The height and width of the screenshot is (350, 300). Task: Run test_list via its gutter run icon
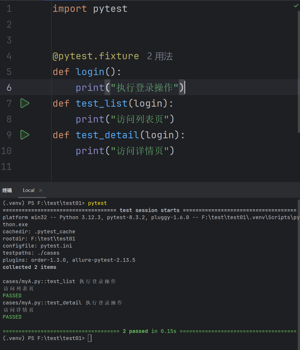[x=25, y=103]
